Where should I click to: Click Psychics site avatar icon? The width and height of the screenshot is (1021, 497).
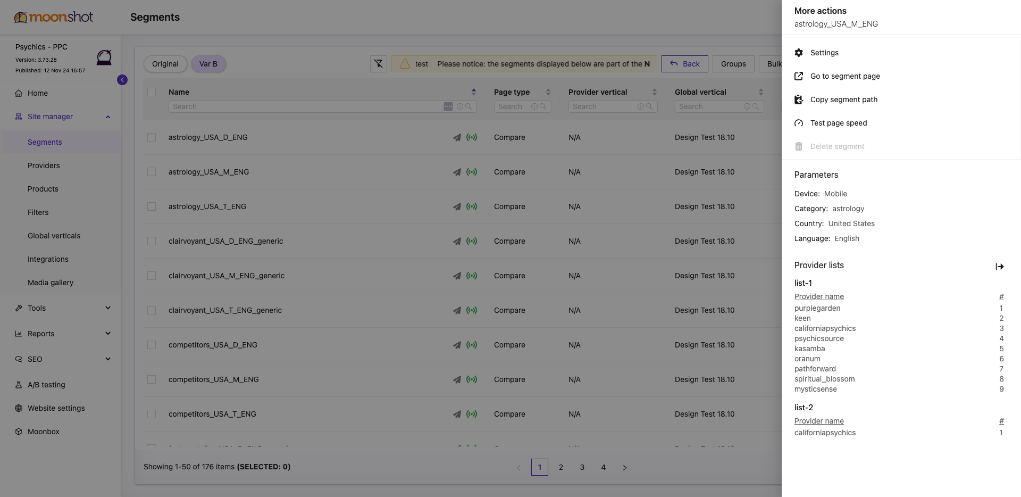104,57
